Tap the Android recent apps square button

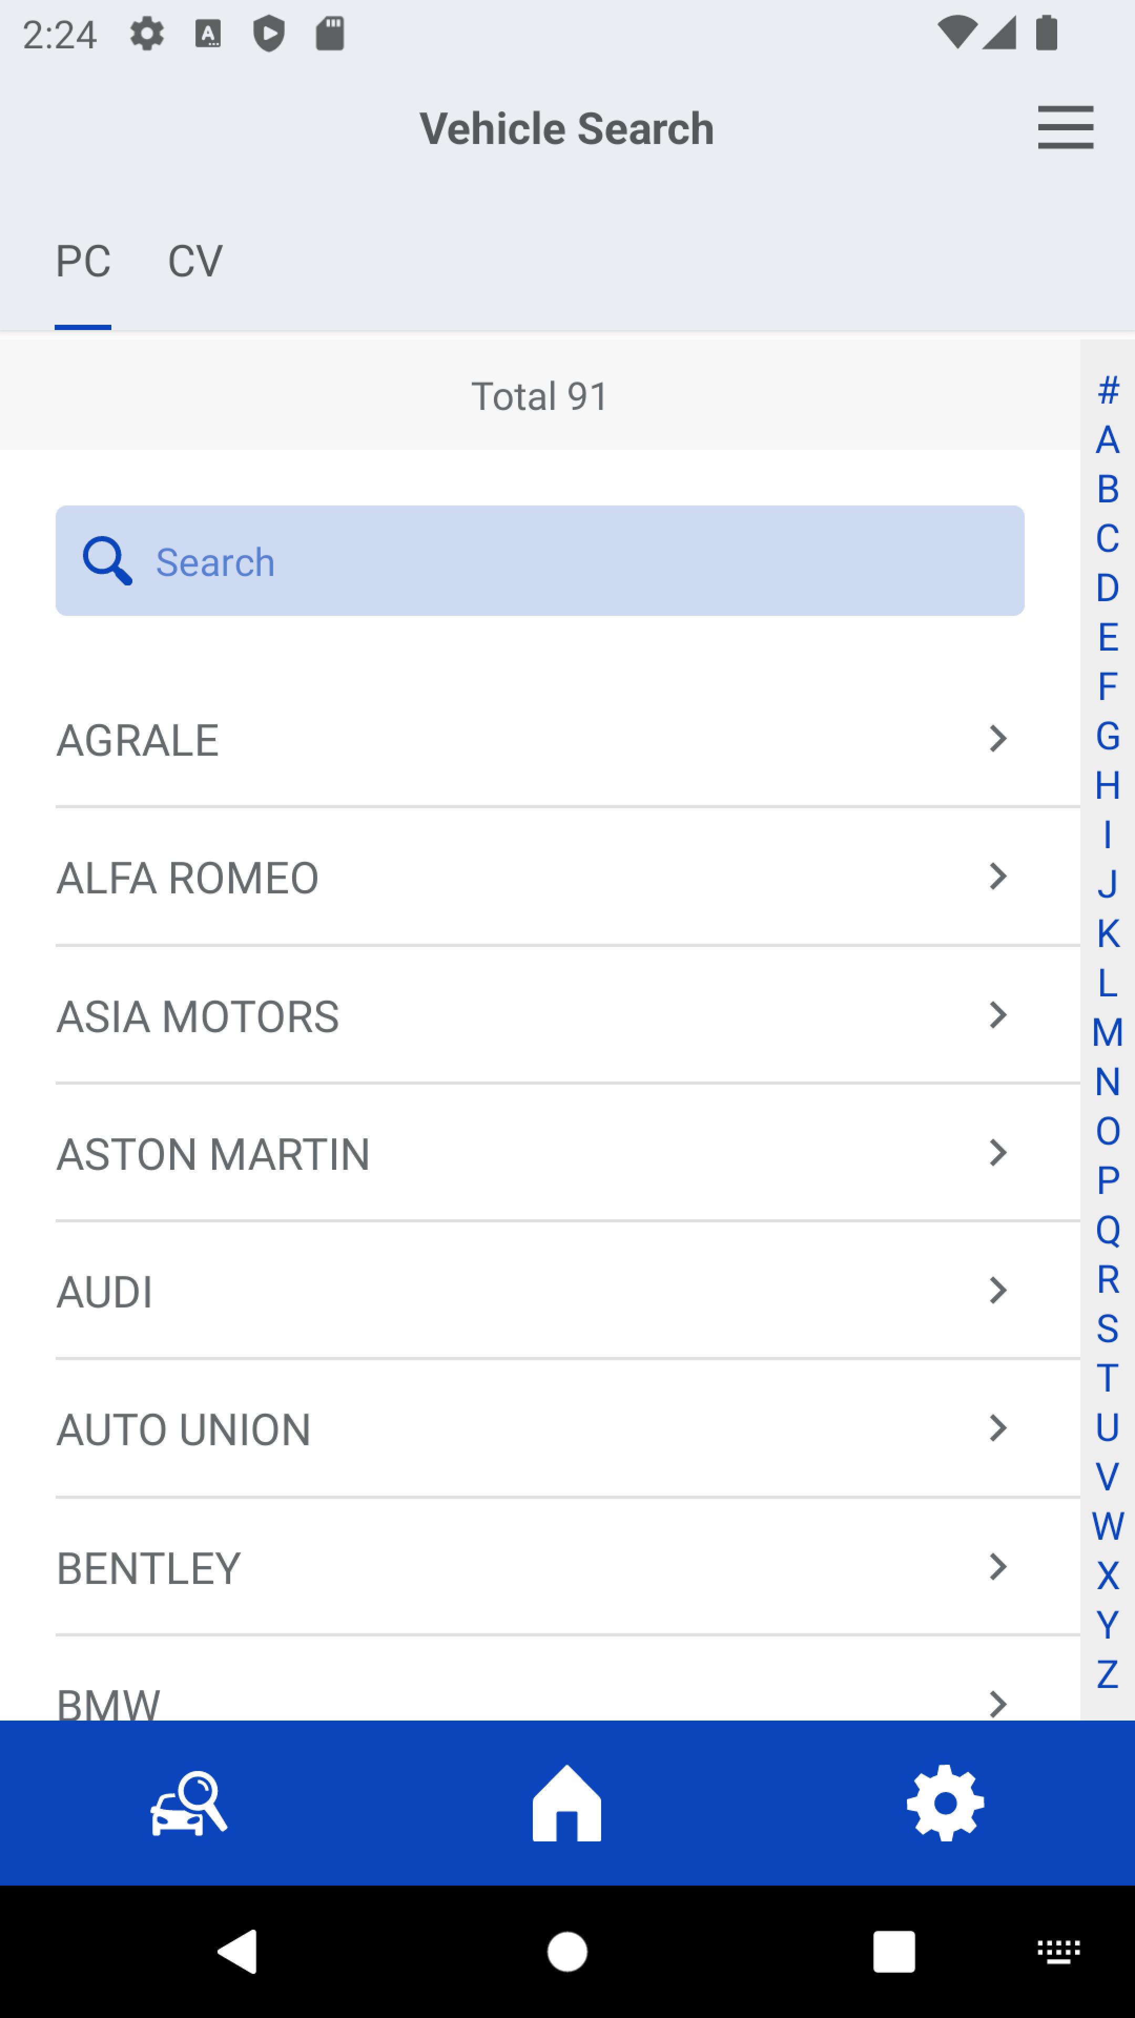coord(894,1951)
